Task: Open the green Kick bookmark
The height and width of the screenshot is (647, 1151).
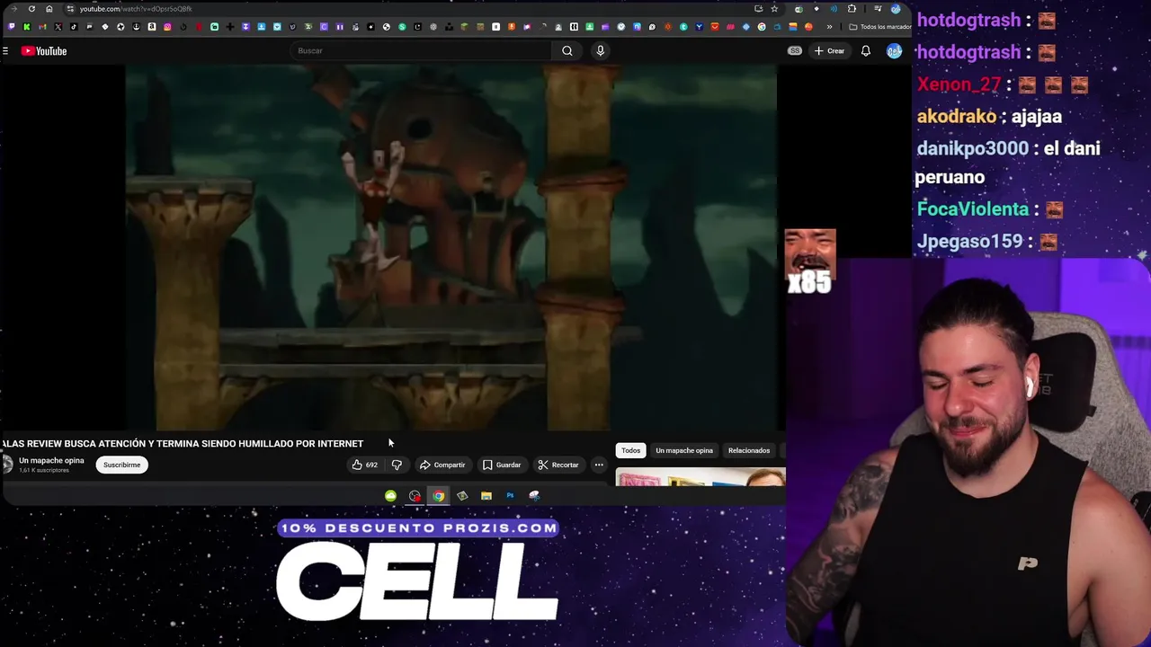Action: pos(27,27)
